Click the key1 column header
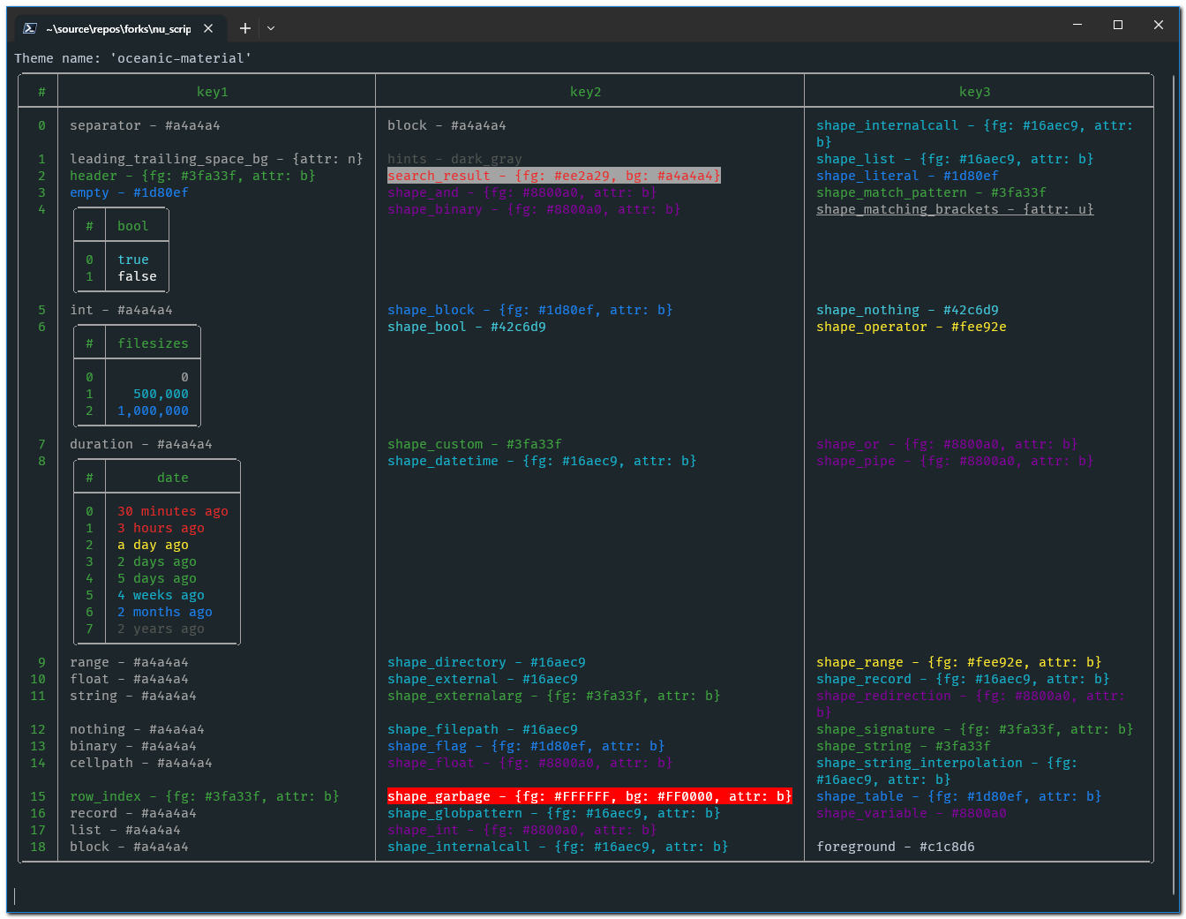 (213, 92)
